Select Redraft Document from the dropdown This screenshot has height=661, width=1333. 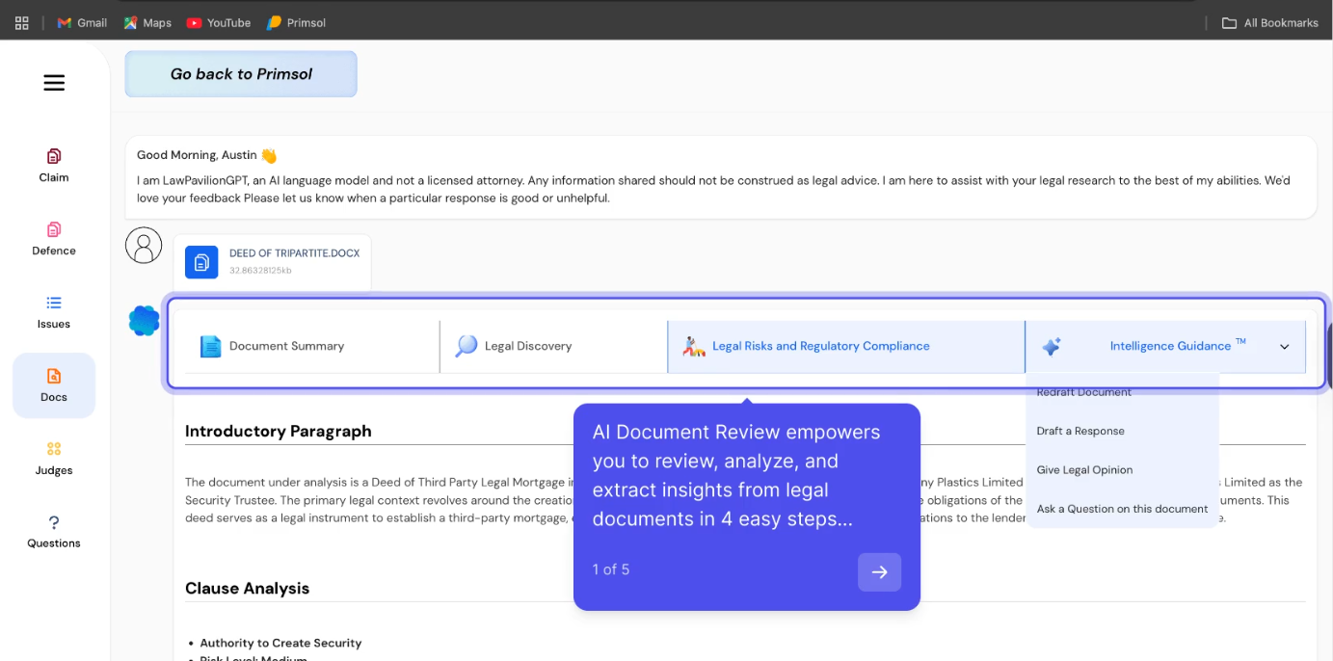pyautogui.click(x=1084, y=392)
